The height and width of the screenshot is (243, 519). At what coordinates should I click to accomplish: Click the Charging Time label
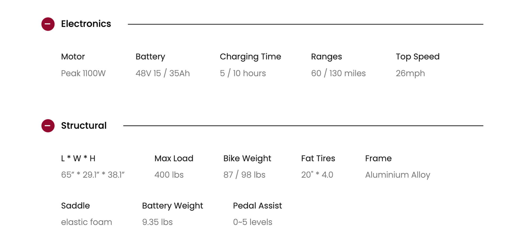[x=250, y=56]
